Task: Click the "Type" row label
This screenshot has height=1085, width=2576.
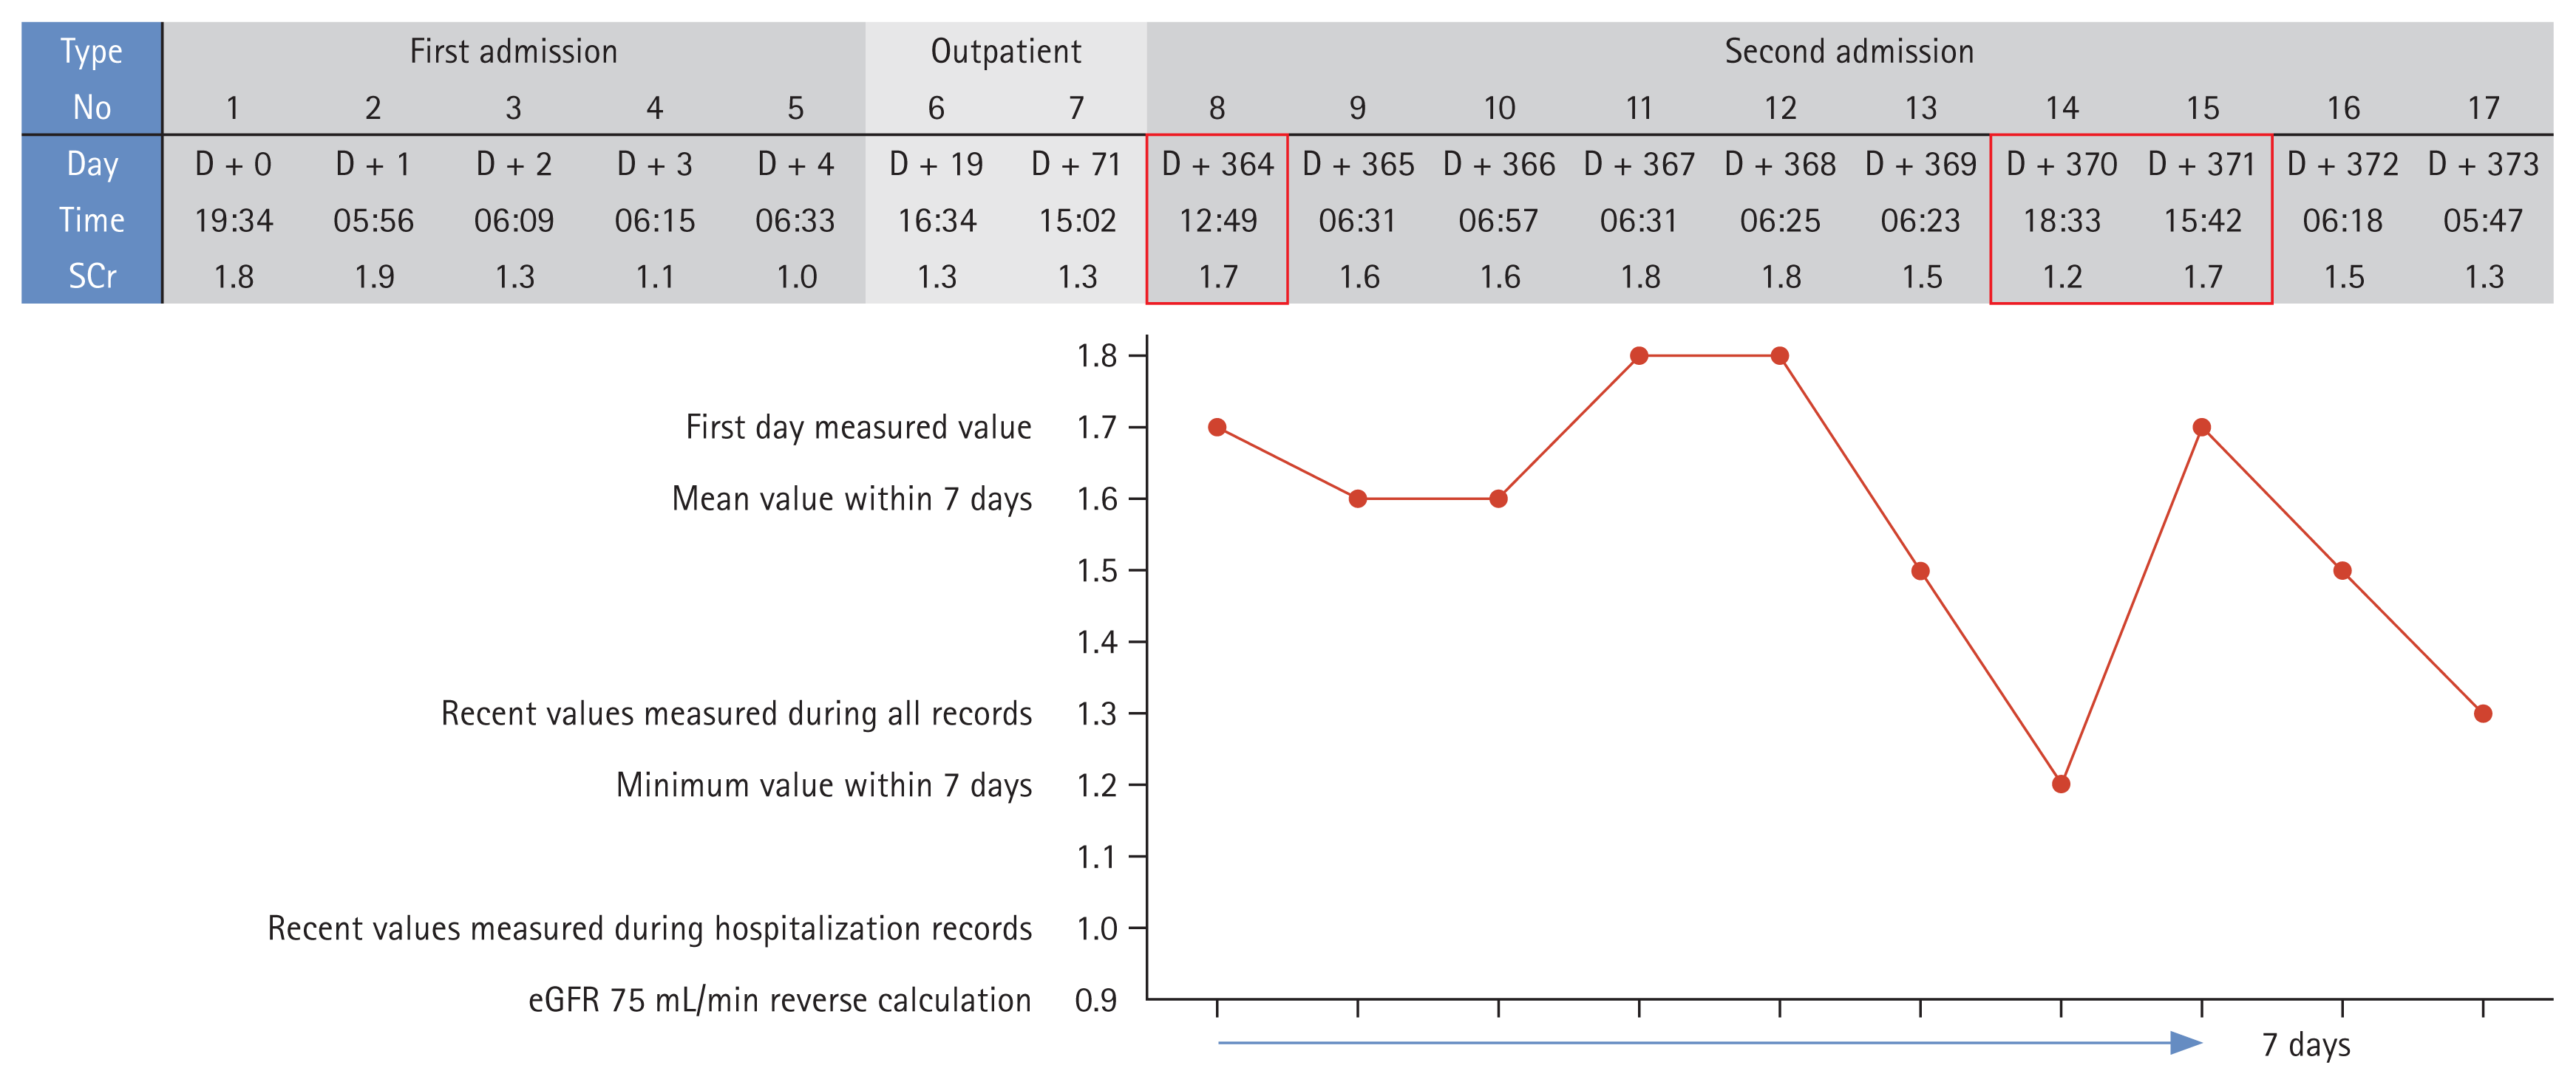Action: (x=91, y=52)
